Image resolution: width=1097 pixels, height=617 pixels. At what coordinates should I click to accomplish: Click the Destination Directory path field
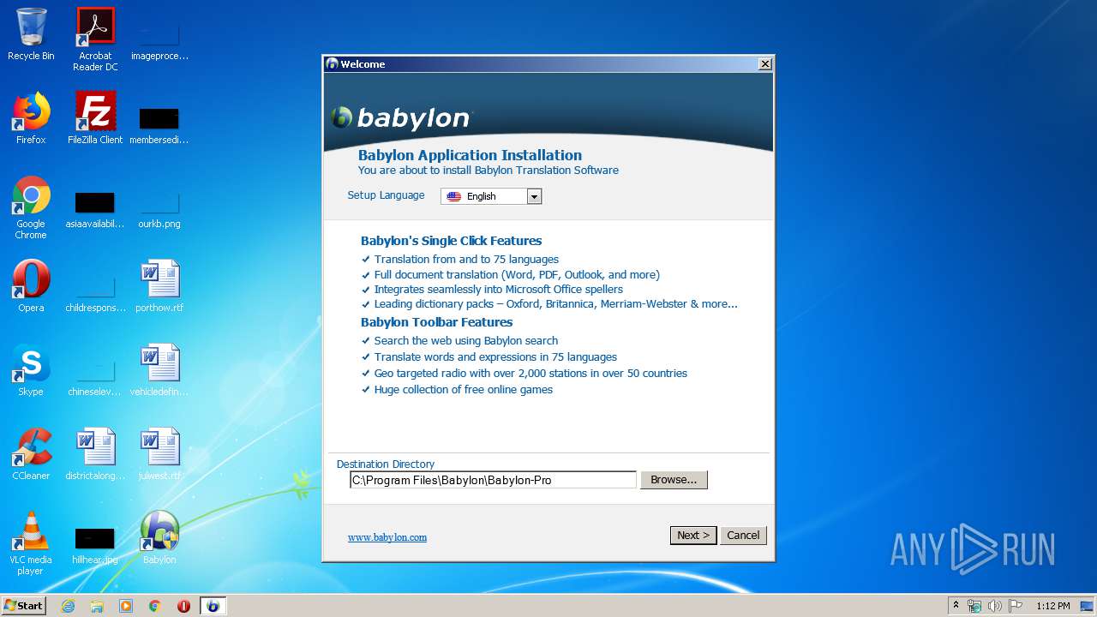pos(493,480)
